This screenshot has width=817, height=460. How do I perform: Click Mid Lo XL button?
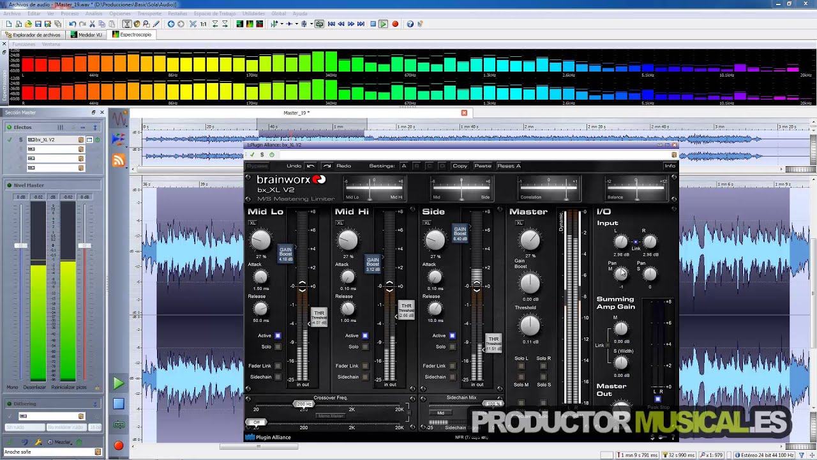(x=253, y=223)
